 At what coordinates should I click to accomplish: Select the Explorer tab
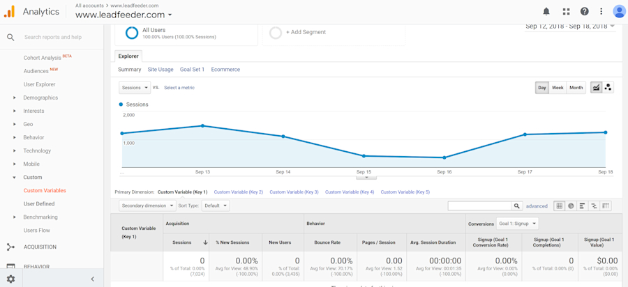point(128,56)
